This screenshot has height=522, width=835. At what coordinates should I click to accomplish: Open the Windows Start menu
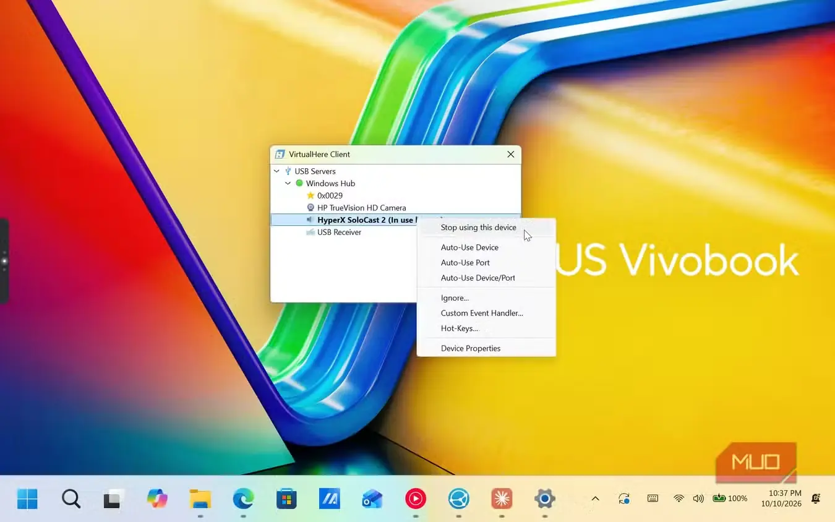tap(27, 498)
